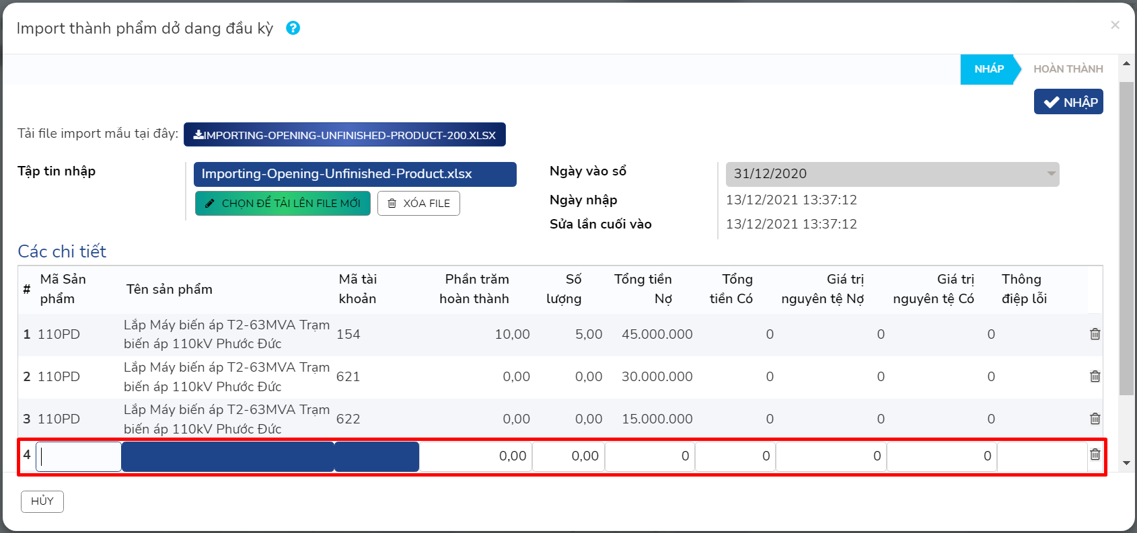
Task: Click row 4 Mã tài khoản field
Action: tap(377, 456)
